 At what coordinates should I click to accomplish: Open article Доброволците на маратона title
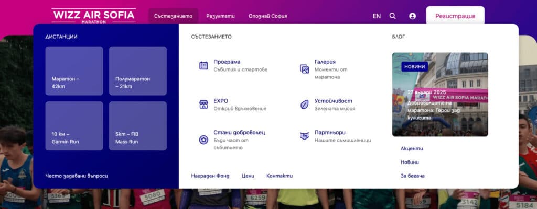click(x=434, y=110)
